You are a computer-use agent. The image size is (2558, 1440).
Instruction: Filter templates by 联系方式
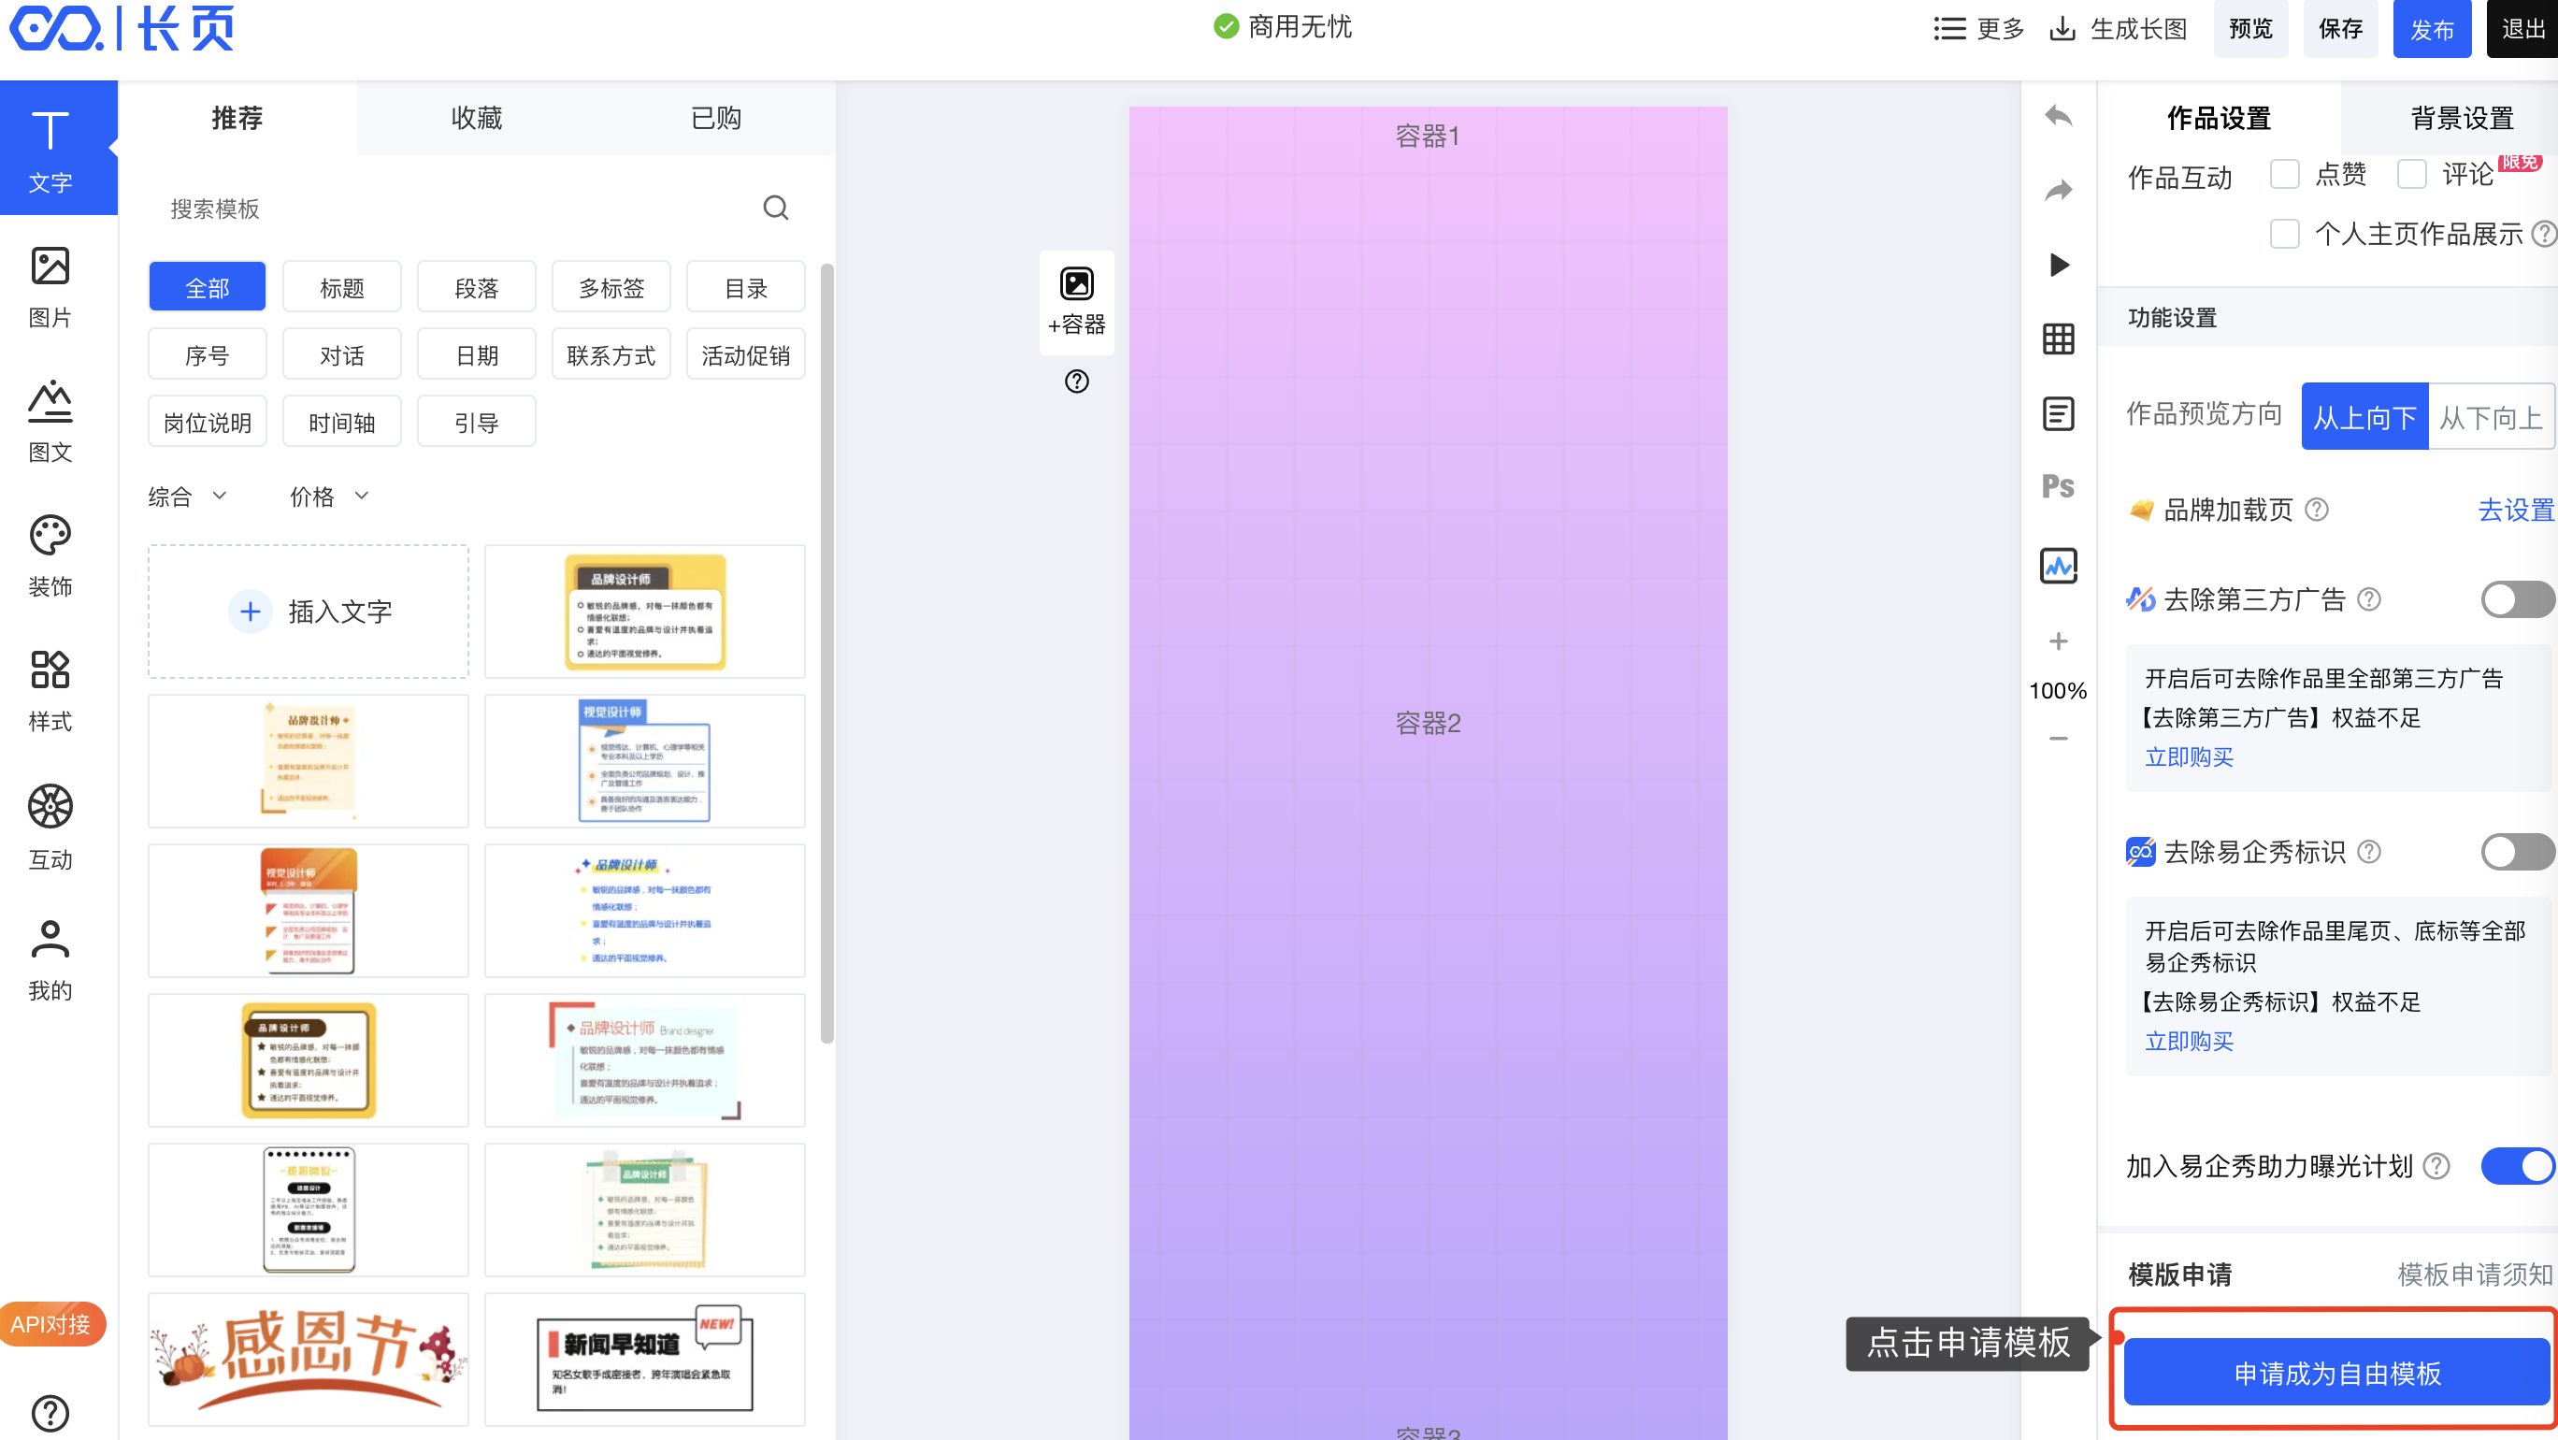tap(611, 355)
